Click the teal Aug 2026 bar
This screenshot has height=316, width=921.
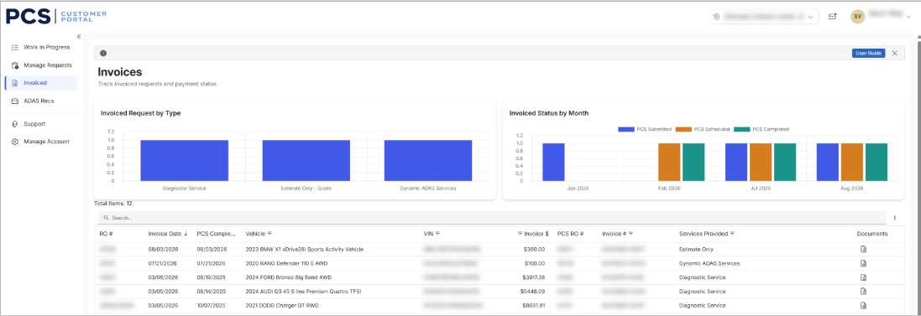pos(877,163)
